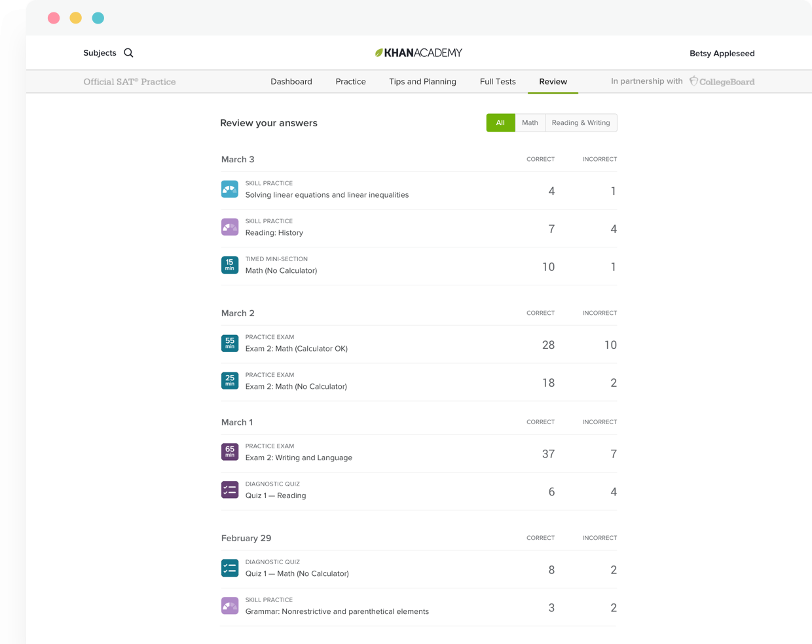
Task: Click the Review your answers heading
Action: 268,123
